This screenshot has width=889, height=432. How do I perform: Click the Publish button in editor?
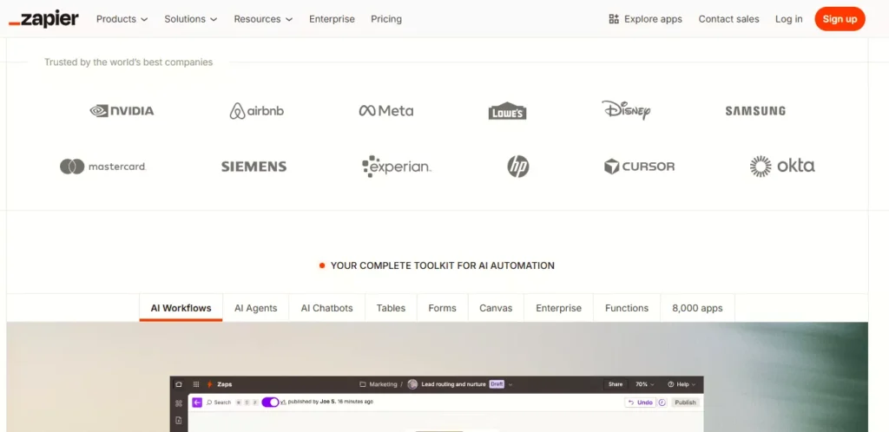(x=686, y=402)
